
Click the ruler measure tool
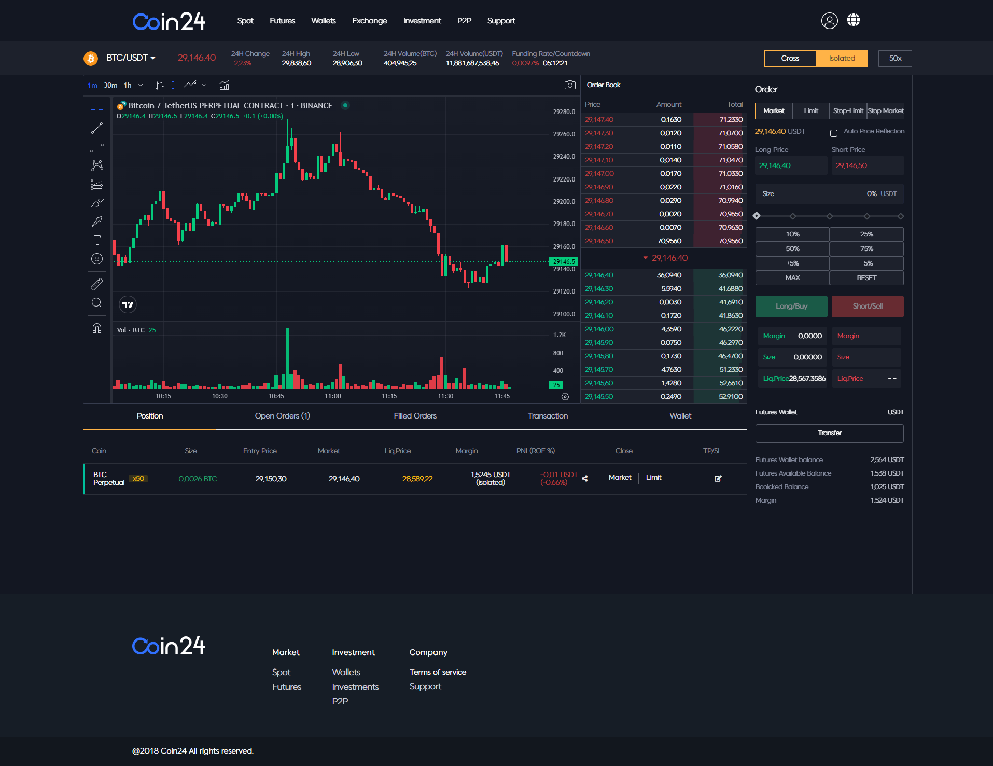(x=97, y=284)
